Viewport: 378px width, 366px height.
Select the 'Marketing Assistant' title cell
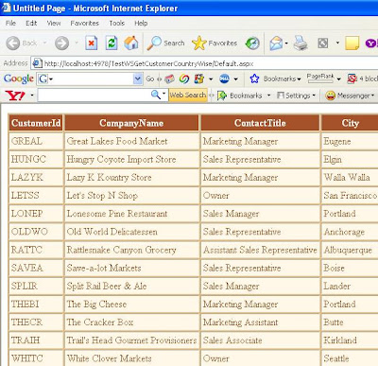point(260,322)
